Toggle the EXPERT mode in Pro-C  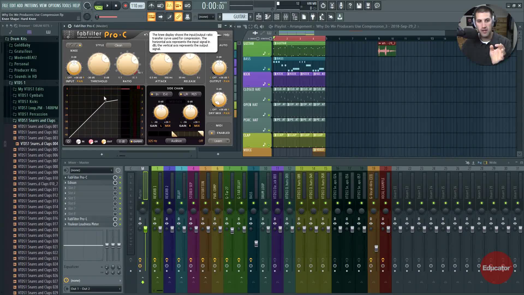point(136,141)
